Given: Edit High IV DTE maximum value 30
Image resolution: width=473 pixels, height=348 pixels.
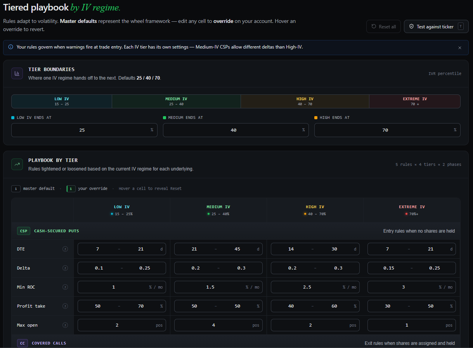Looking at the screenshot, I should [334, 249].
